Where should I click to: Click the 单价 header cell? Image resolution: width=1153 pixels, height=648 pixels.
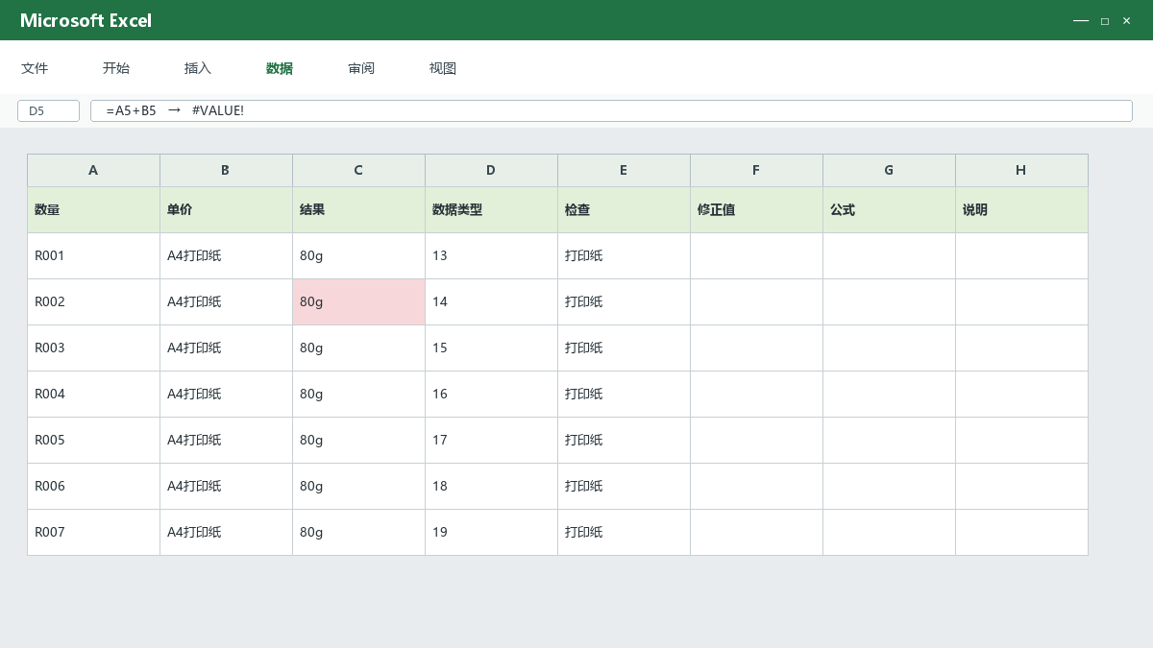226,209
